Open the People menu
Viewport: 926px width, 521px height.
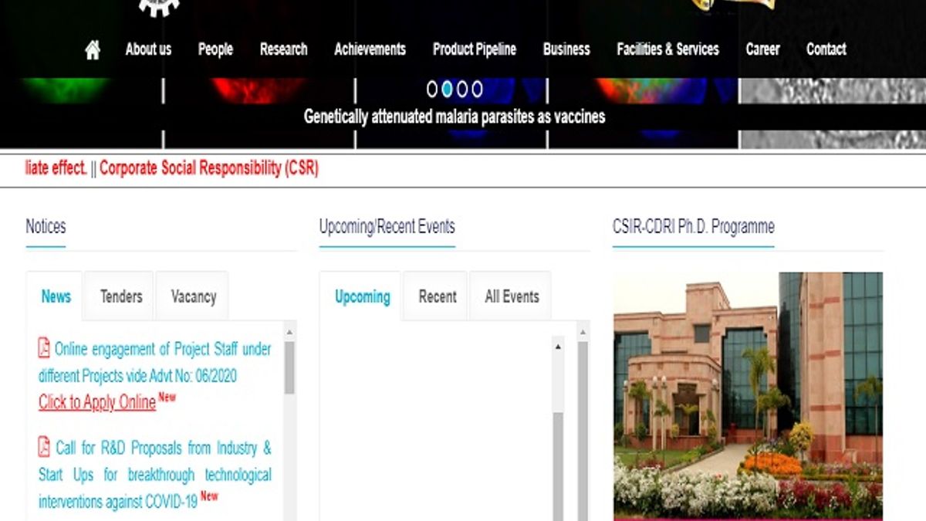(215, 49)
